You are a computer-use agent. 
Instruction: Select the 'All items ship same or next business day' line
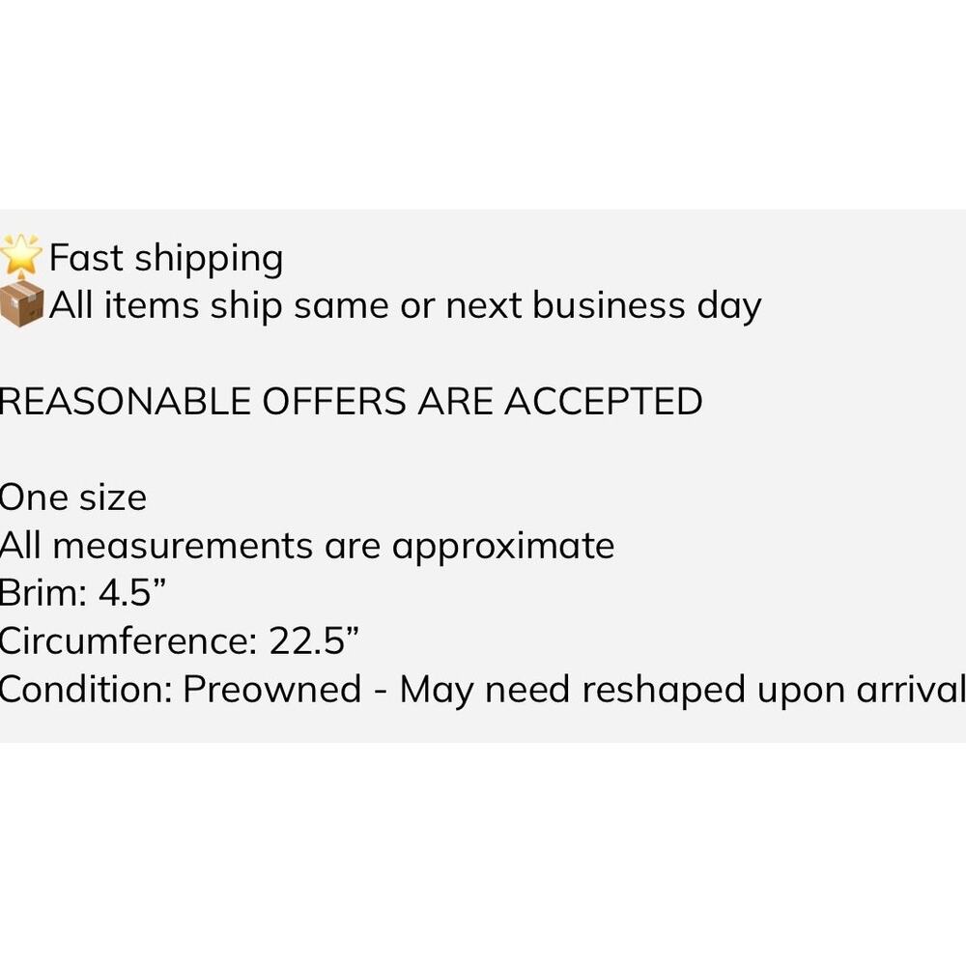tap(406, 306)
